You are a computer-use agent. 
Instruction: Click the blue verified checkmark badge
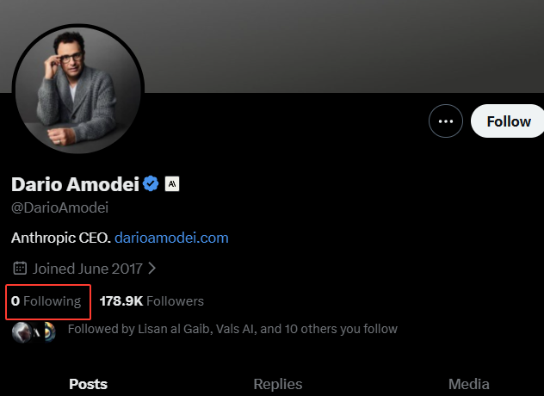click(151, 183)
